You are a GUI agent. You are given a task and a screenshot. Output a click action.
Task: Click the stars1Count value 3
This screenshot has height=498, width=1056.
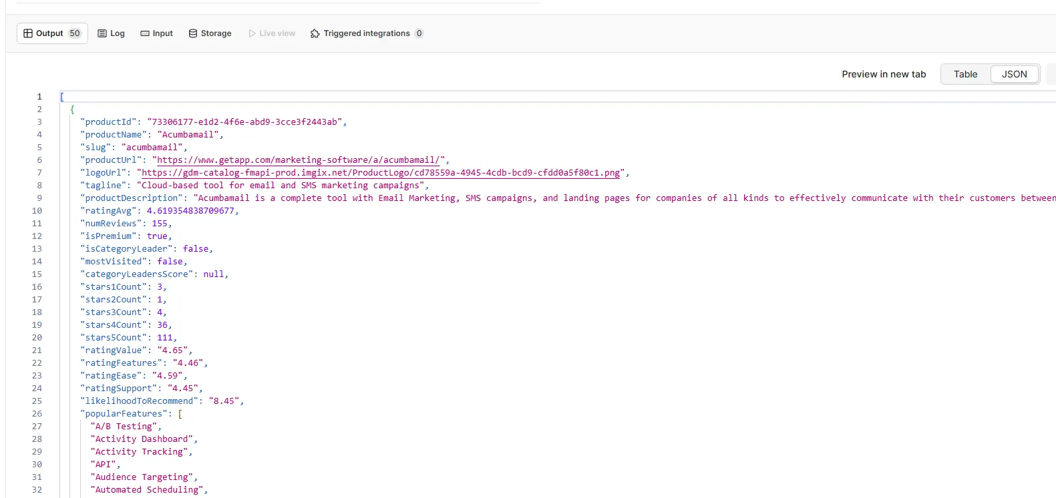pos(160,287)
